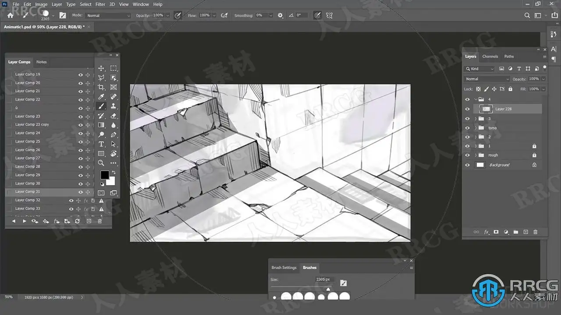Select the Path Selection tool
This screenshot has width=561, height=315.
(x=114, y=144)
